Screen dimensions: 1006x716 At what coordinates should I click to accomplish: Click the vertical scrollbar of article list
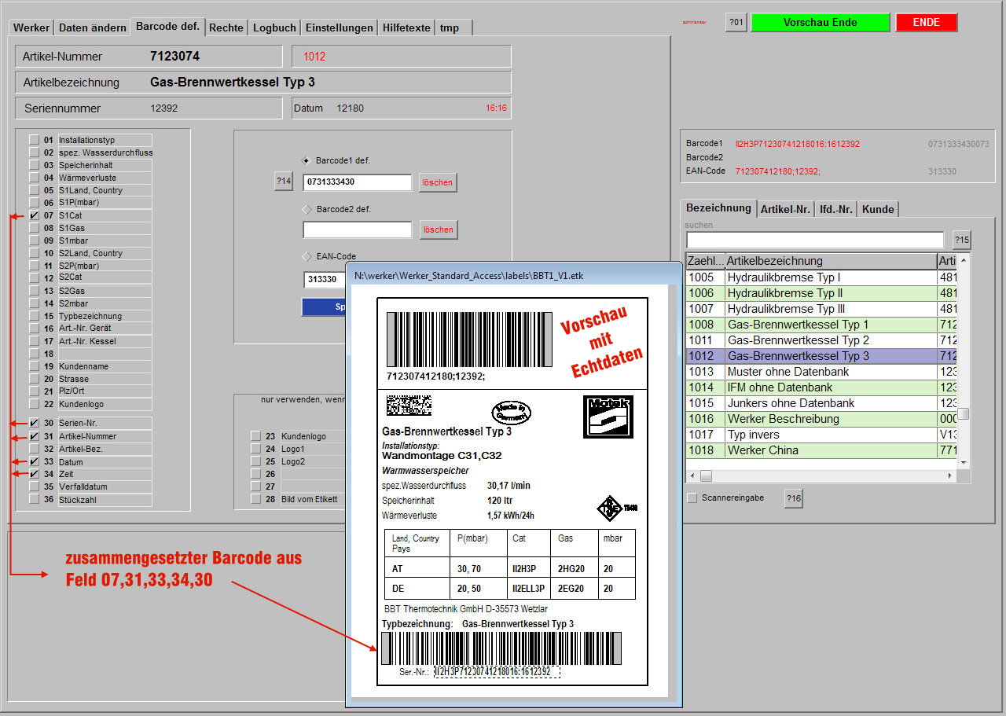[964, 362]
